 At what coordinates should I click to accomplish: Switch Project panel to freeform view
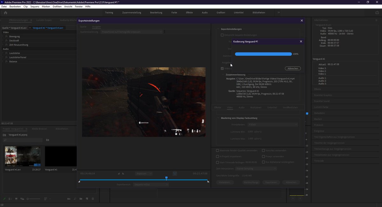coord(22,199)
